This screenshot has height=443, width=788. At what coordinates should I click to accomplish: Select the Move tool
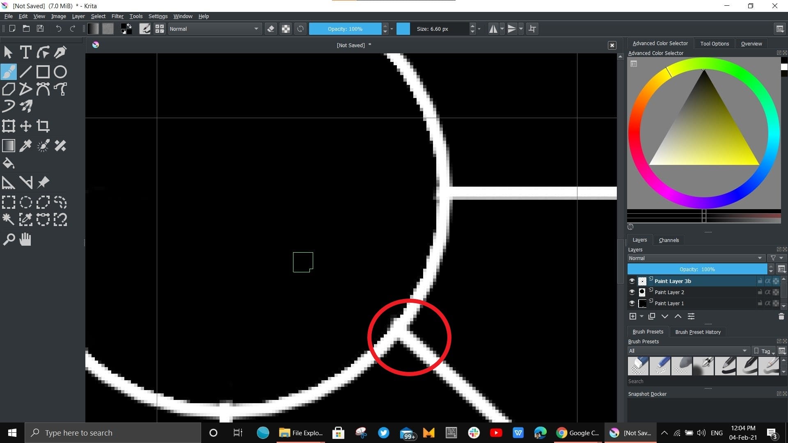click(25, 126)
